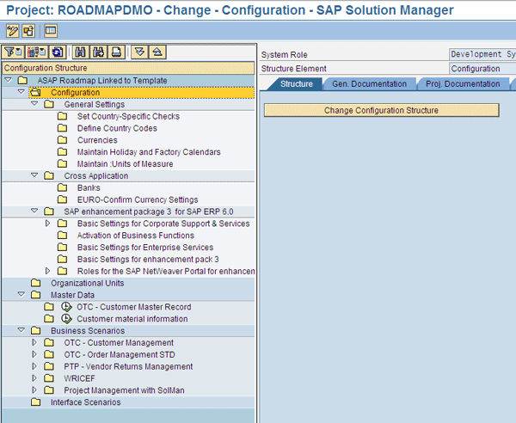
Task: Click the System Role field
Action: pos(482,54)
